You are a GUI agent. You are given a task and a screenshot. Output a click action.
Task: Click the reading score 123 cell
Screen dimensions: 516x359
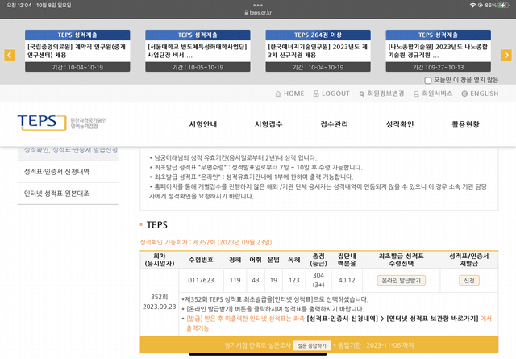tap(293, 280)
